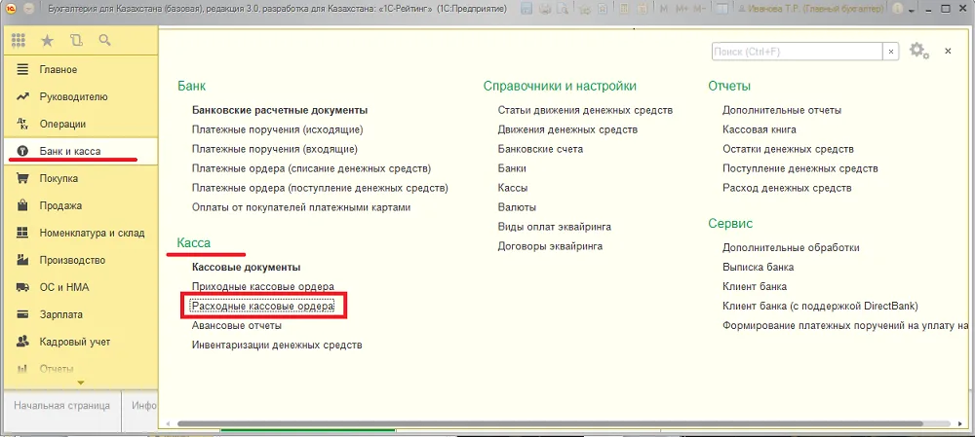Image resolution: width=975 pixels, height=437 pixels.
Task: Open Дополнительные отчеты
Action: pyautogui.click(x=782, y=111)
